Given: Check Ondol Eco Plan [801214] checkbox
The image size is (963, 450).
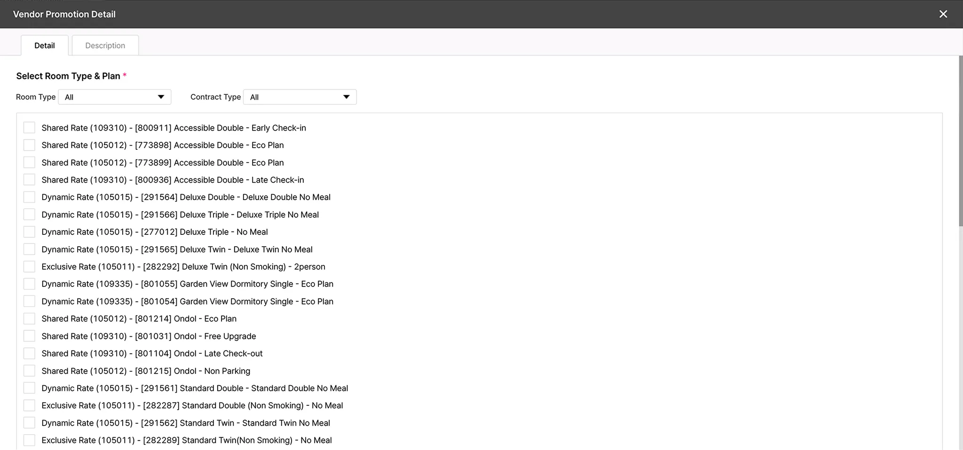Looking at the screenshot, I should (29, 319).
